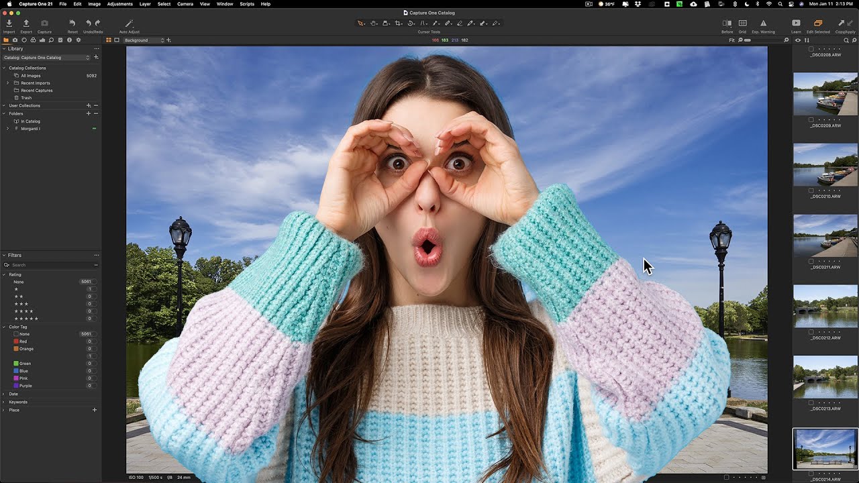Select the Keystone cursor tool
The image size is (859, 483).
tap(423, 23)
